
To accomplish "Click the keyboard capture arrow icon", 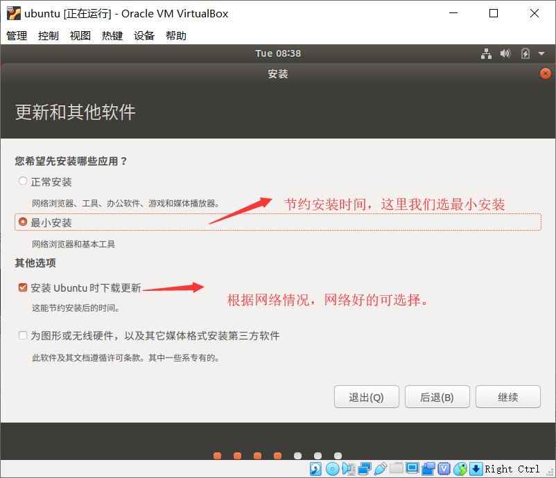I will (476, 469).
